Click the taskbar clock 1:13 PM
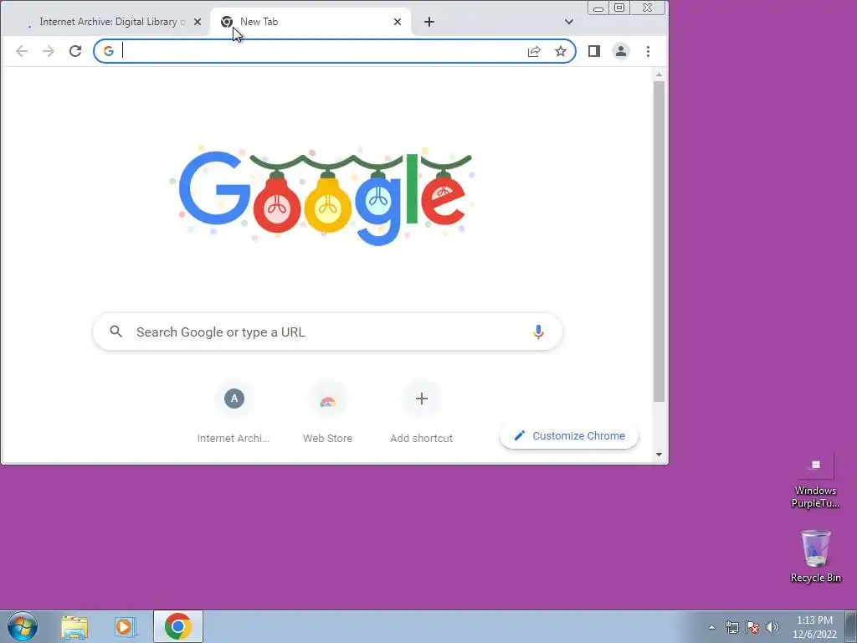Viewport: 857px width, 643px height. coord(814,627)
